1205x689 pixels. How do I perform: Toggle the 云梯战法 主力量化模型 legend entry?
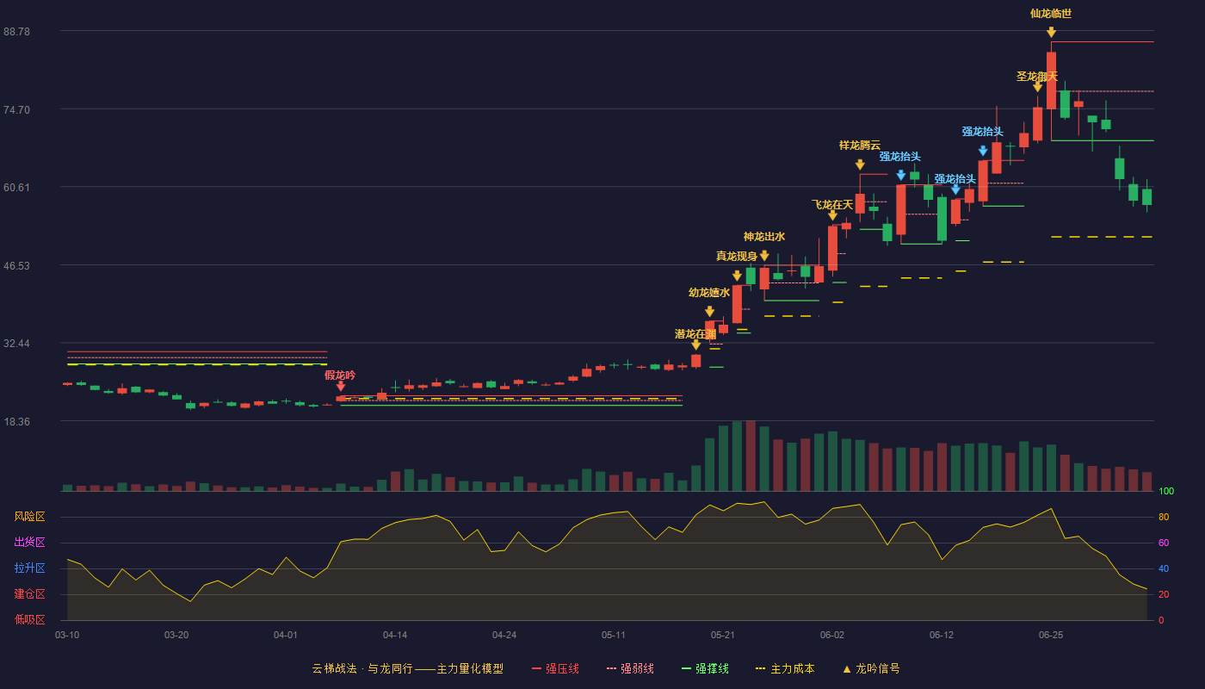pyautogui.click(x=407, y=668)
